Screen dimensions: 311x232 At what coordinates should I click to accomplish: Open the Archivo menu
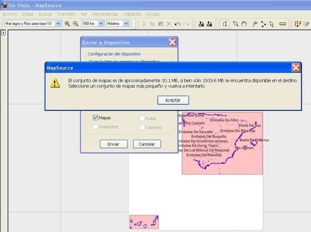pyautogui.click(x=10, y=14)
